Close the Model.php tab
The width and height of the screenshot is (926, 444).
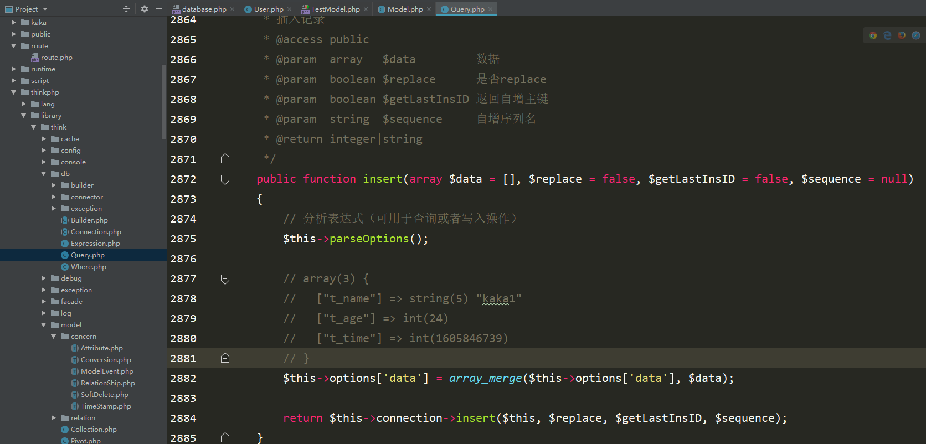[x=429, y=9]
